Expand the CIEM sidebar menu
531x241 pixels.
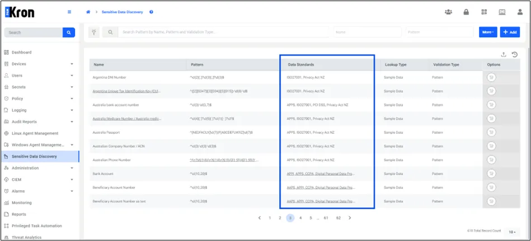coord(72,180)
